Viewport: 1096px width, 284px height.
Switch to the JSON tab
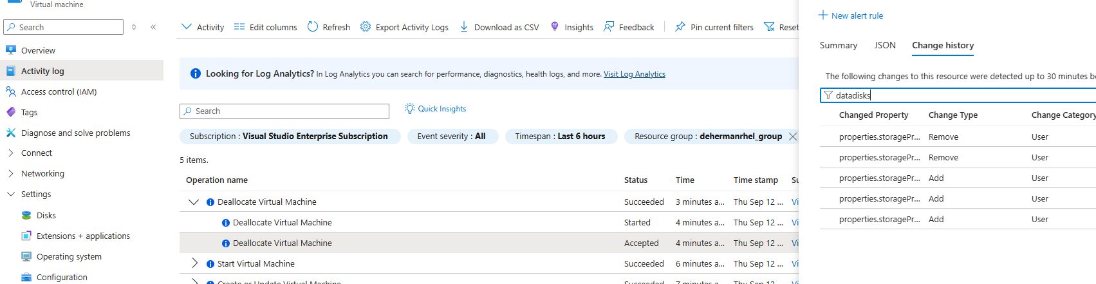pyautogui.click(x=885, y=45)
